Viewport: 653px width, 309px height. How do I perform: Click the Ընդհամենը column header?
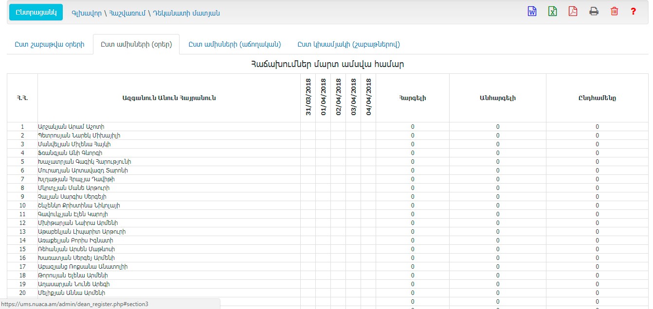point(597,98)
